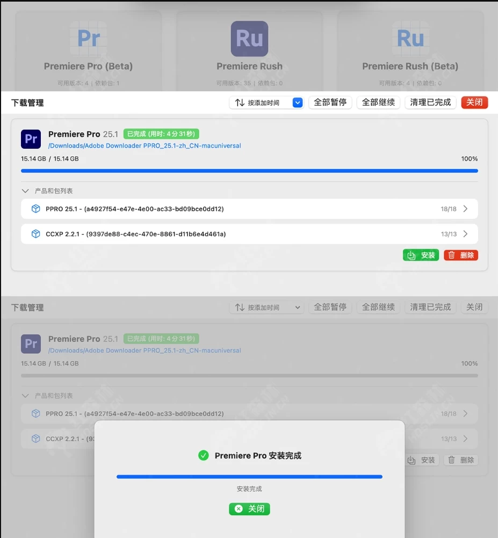This screenshot has width=498, height=538.
Task: Click the install progress bar in the dialog
Action: tap(249, 477)
